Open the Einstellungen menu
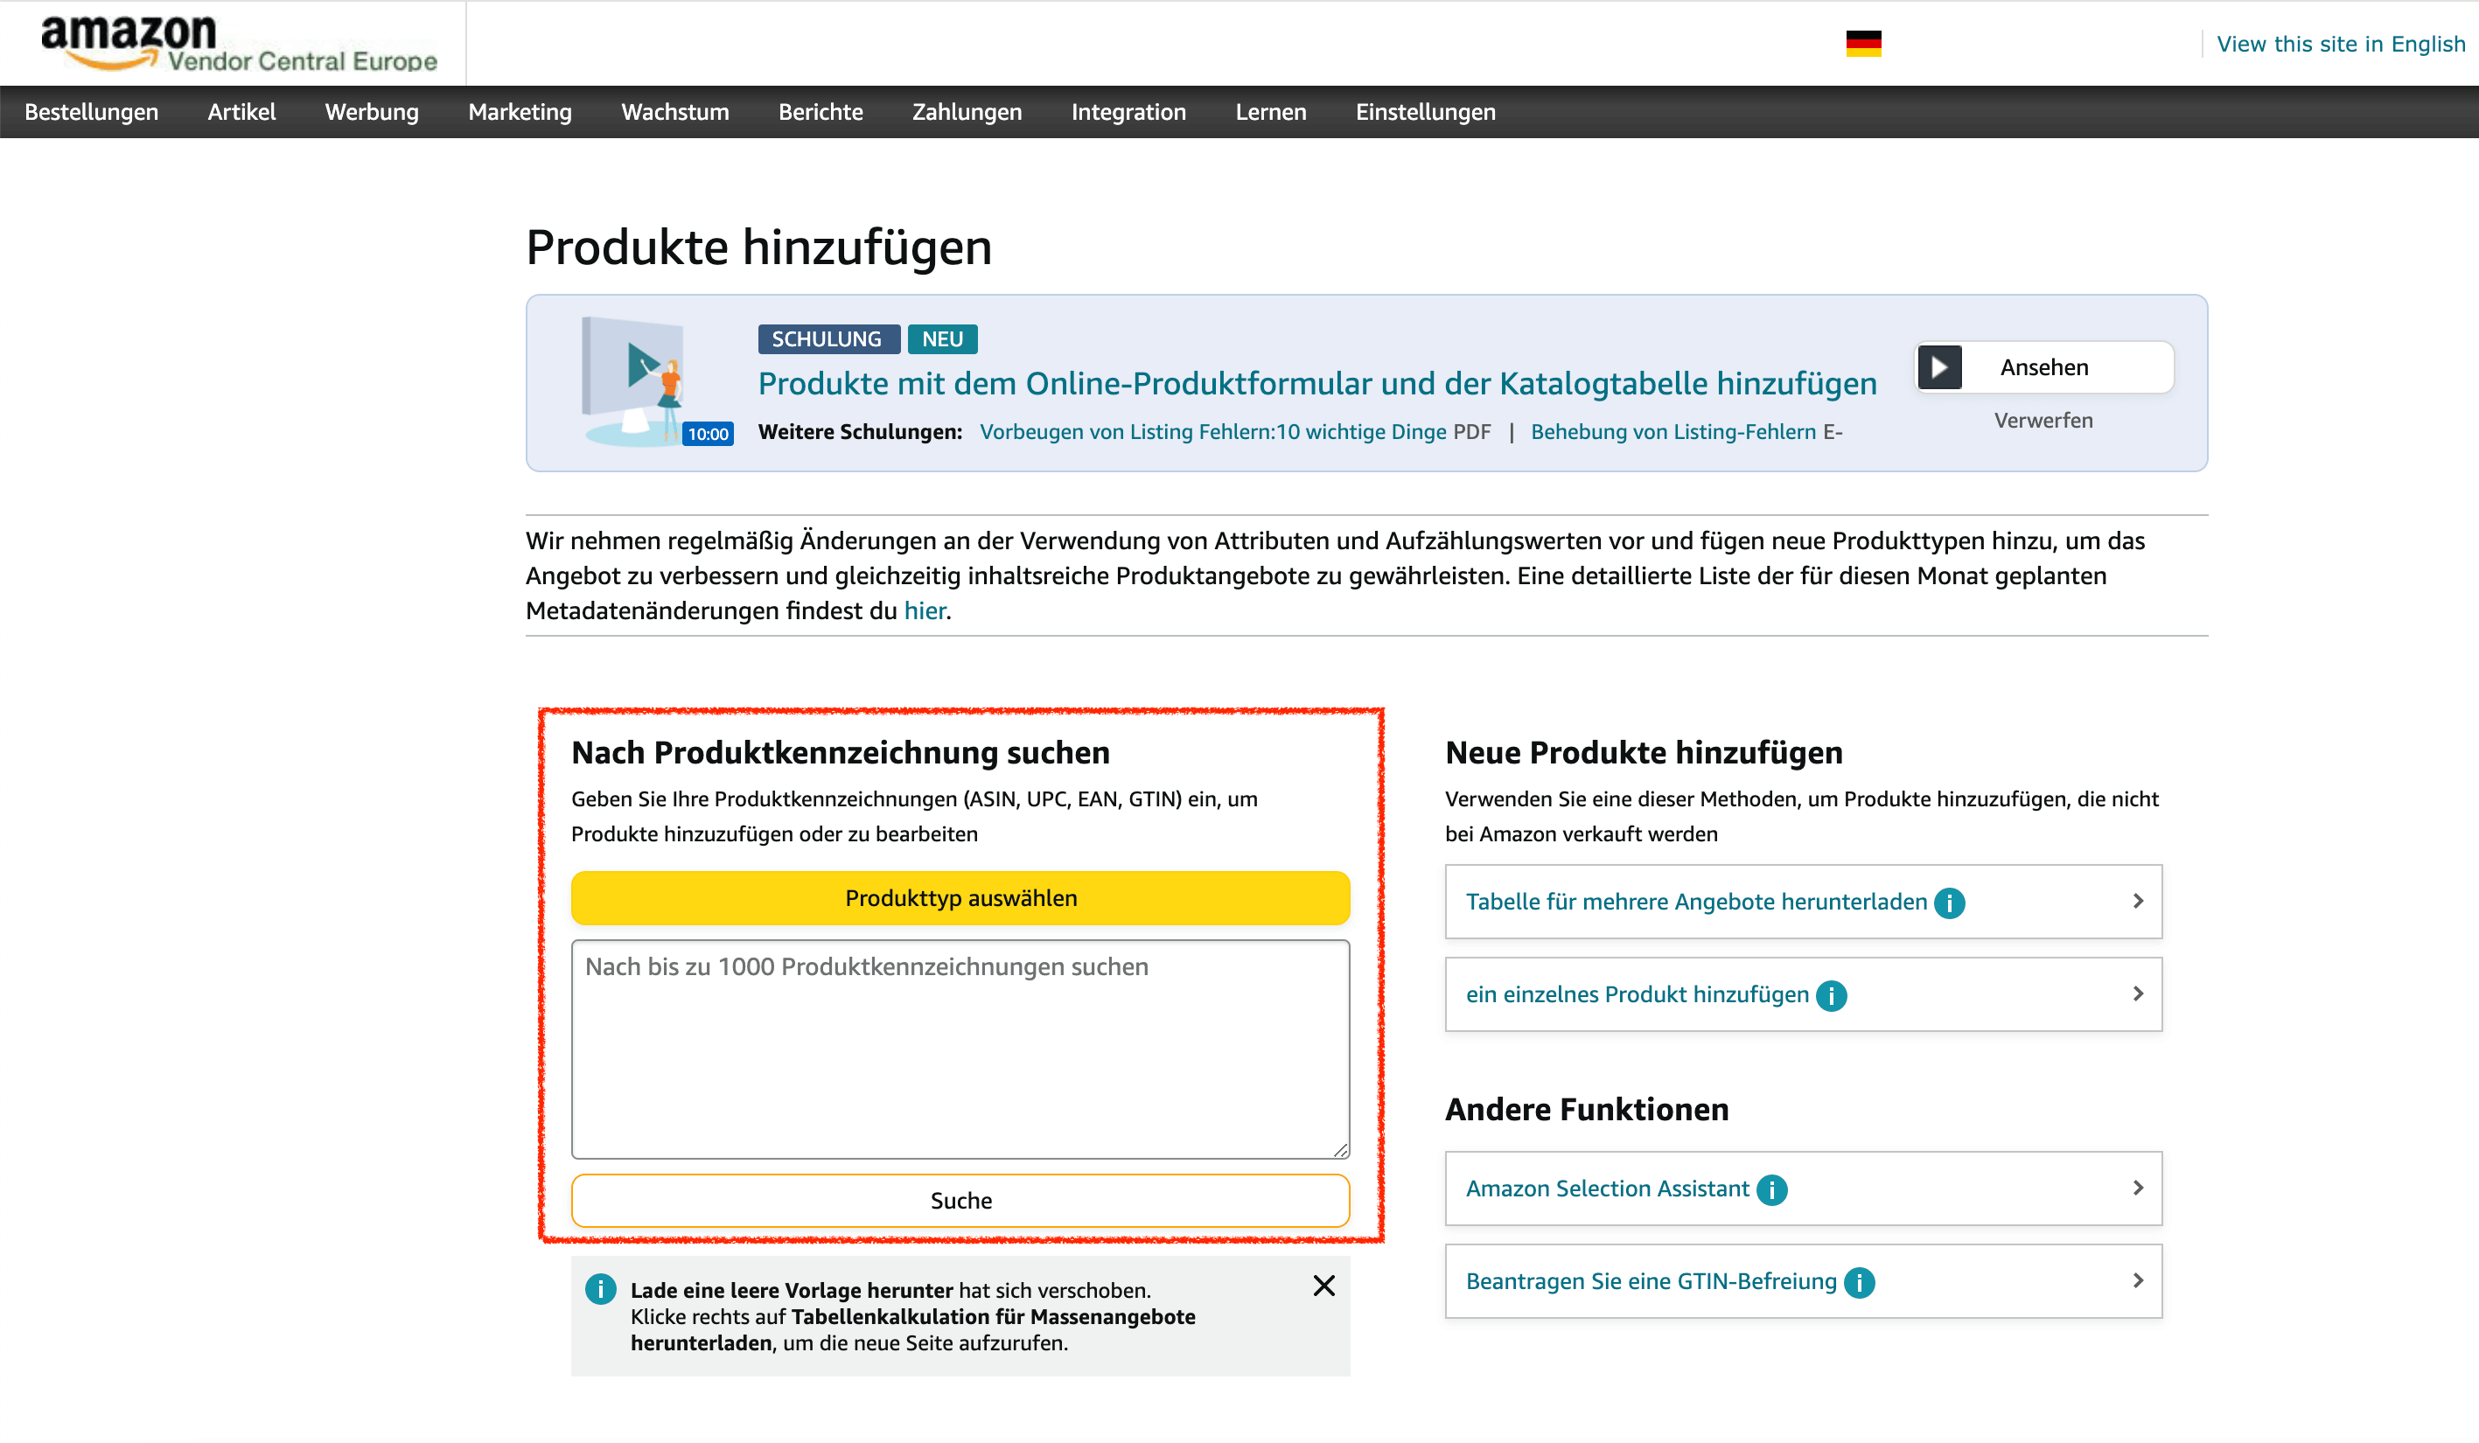This screenshot has width=2479, height=1443. [1426, 112]
